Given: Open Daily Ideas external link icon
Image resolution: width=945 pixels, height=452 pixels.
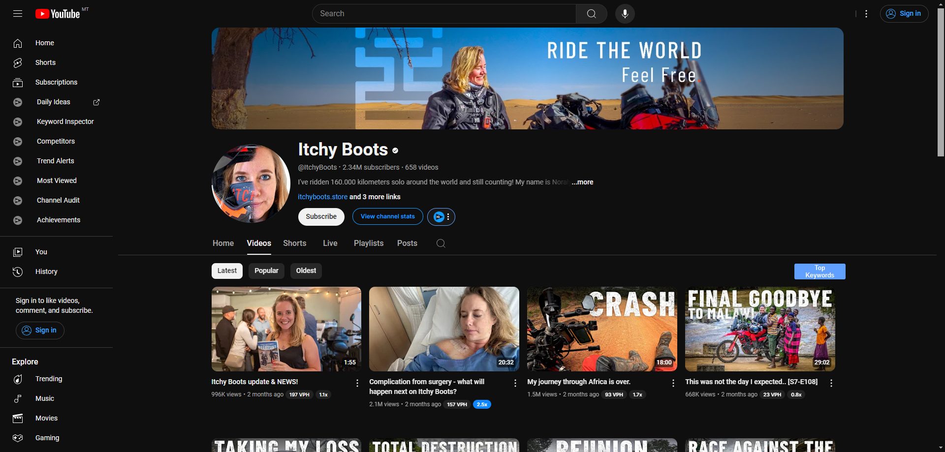Looking at the screenshot, I should click(x=96, y=102).
